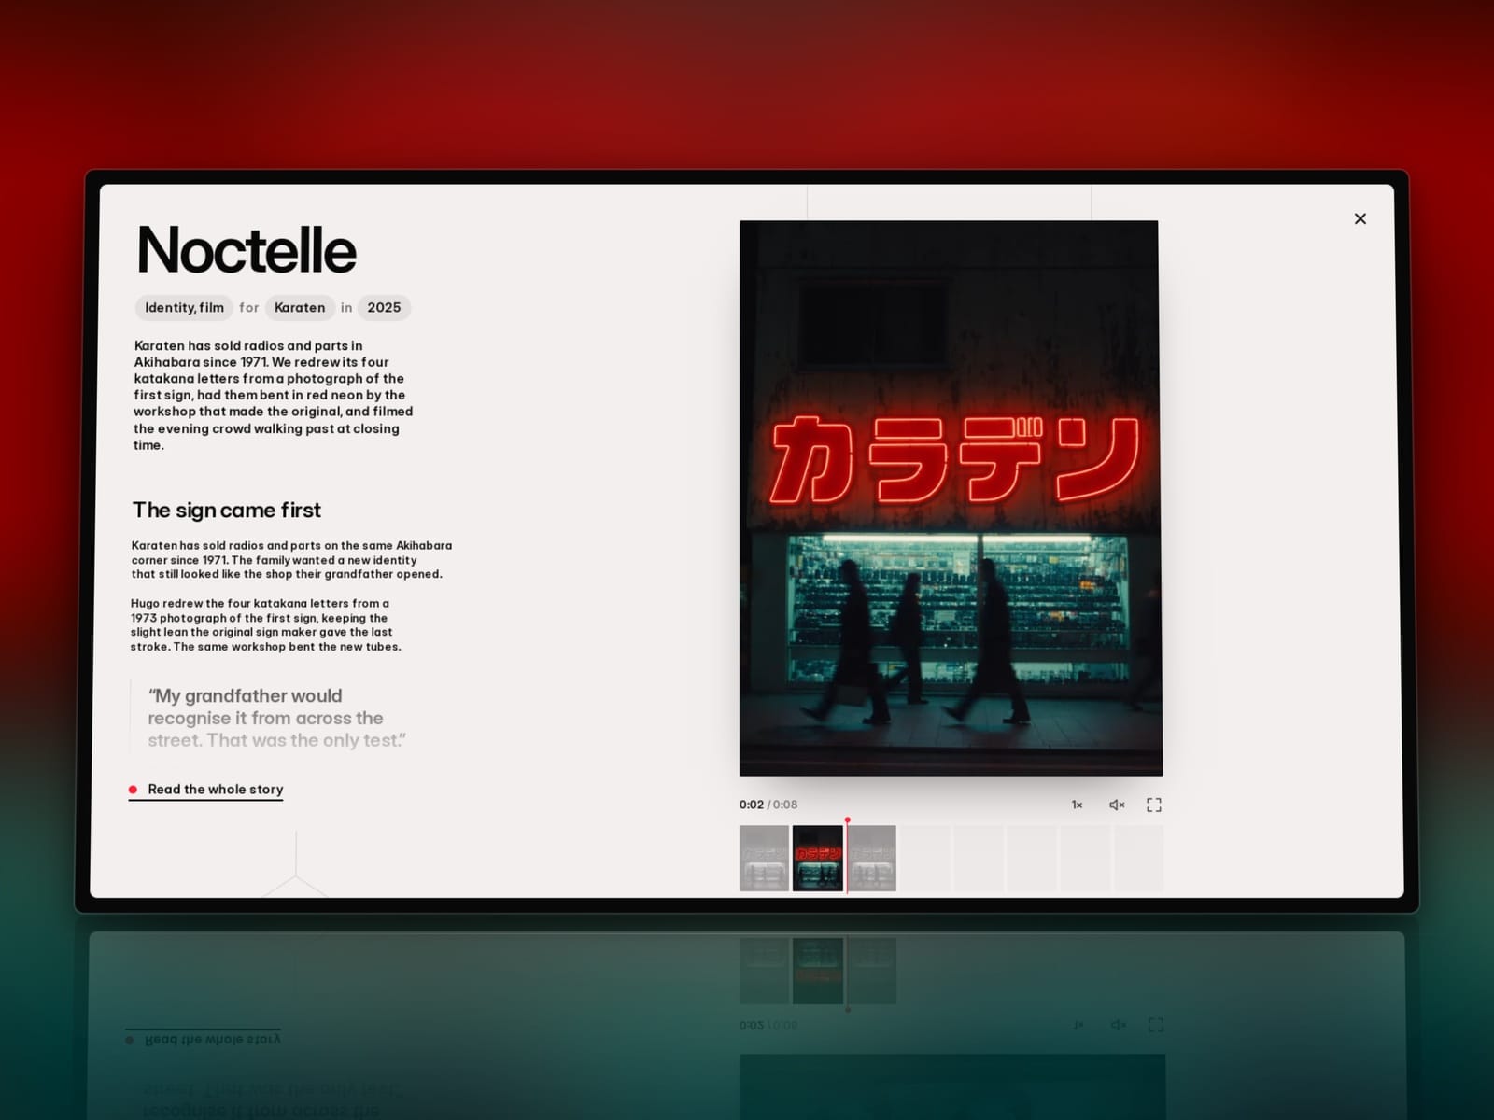
Task: Select the 2025 year tag
Action: [x=384, y=308]
